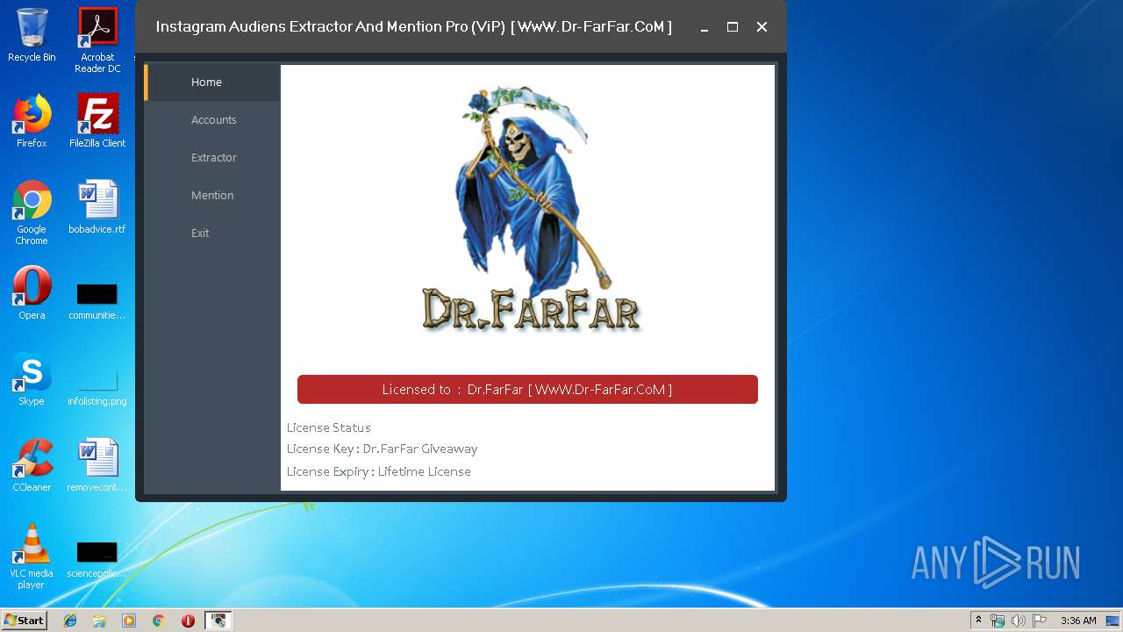Select the Firefox desktop shortcut
Viewport: 1123px width, 632px height.
(x=32, y=121)
